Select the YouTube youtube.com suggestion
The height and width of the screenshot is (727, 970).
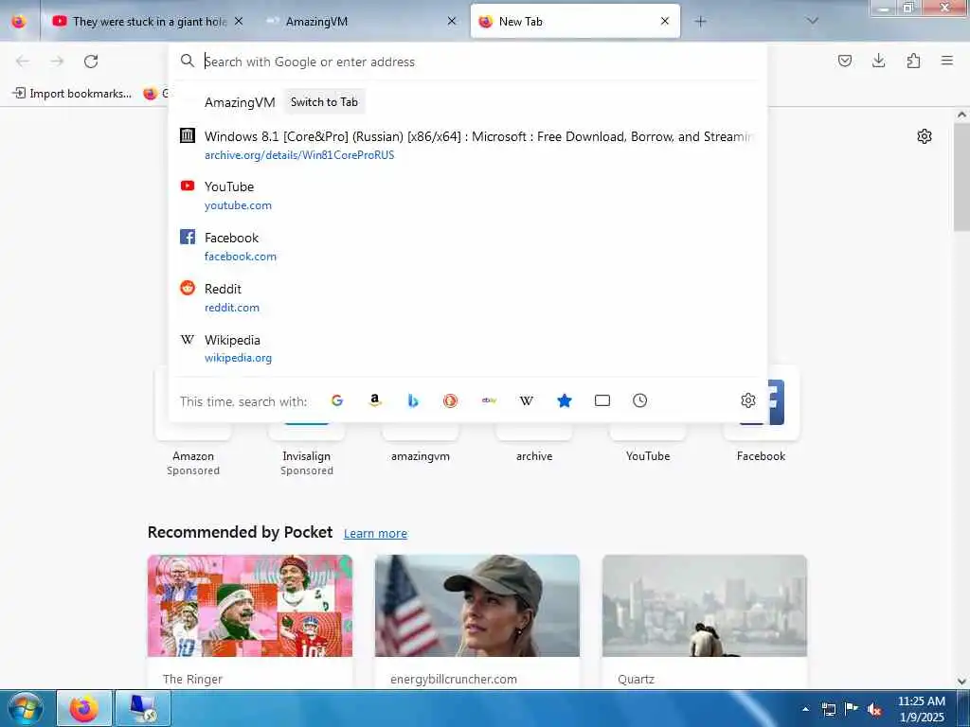(468, 195)
